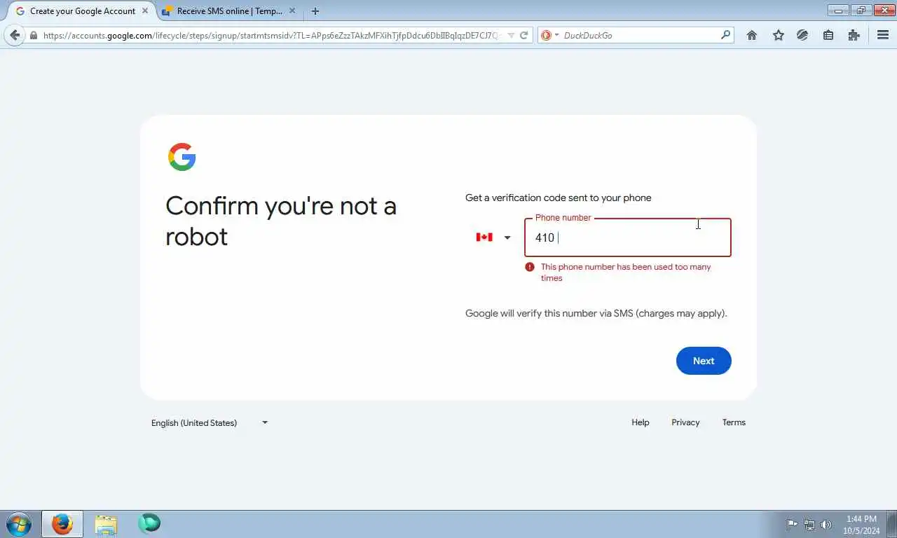Switch to Receive SMS online tab
The image size is (897, 538).
click(x=229, y=11)
